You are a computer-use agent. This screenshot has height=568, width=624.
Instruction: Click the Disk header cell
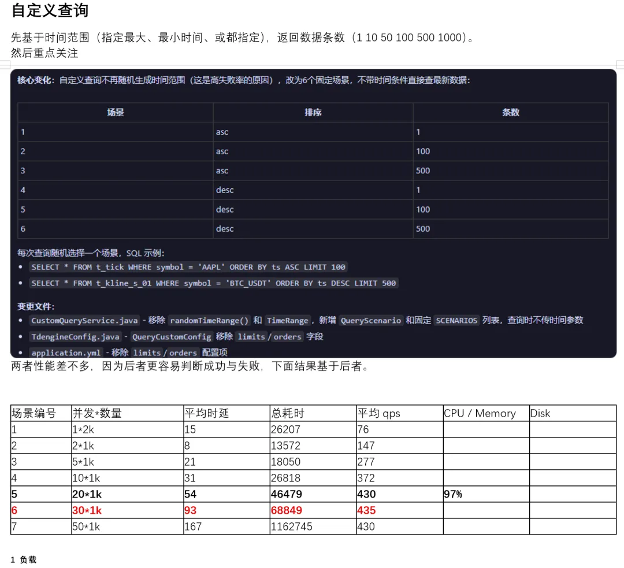[573, 413]
